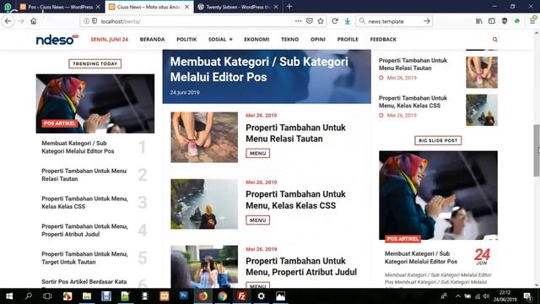
Task: Open the BERANDA menu item
Action: pos(152,40)
